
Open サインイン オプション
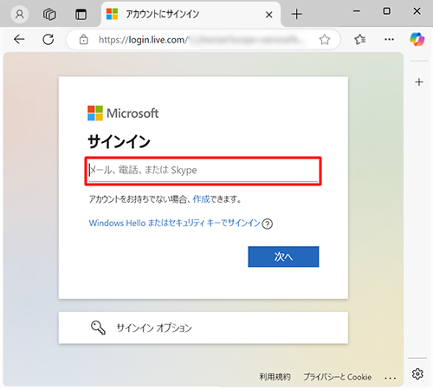(x=204, y=327)
